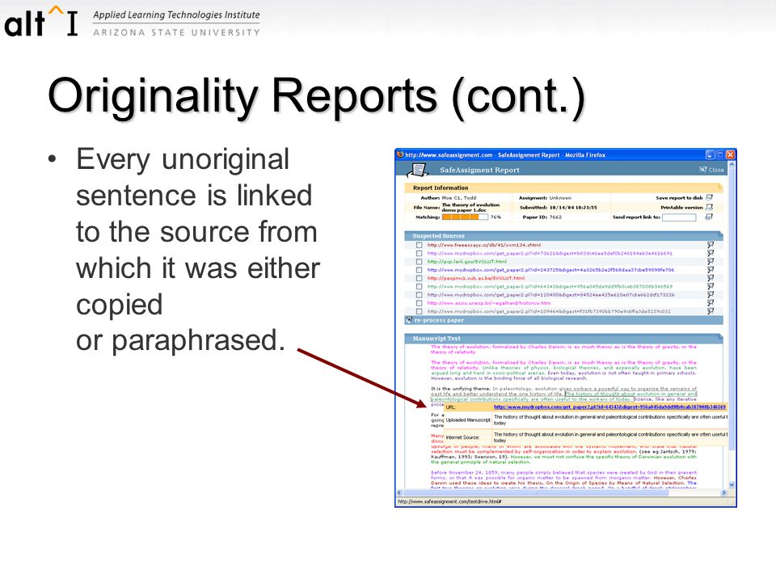Viewport: 776px width, 582px height.
Task: Click the send report link icon
Action: 709,217
